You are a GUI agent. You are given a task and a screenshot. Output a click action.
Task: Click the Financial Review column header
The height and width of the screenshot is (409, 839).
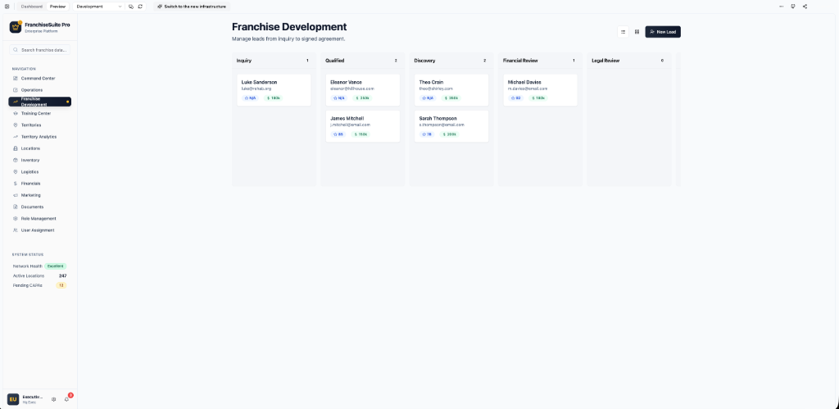[541, 61]
